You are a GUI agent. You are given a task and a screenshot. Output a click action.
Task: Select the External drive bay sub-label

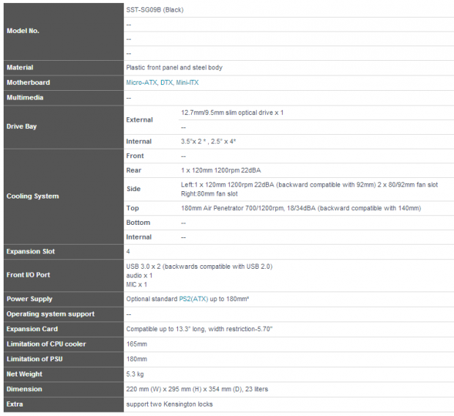pyautogui.click(x=139, y=119)
